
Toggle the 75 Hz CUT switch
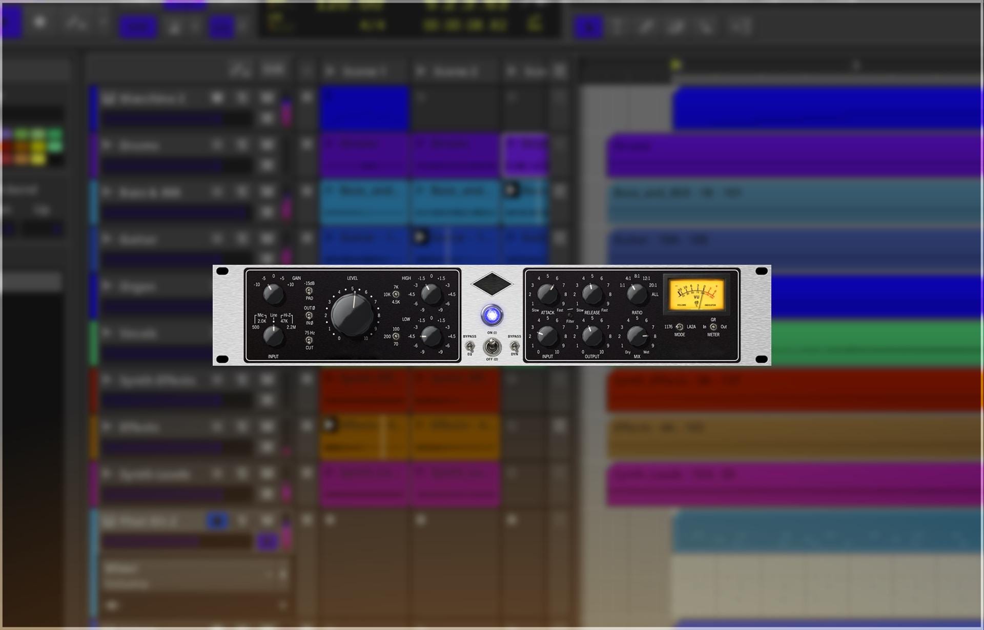(309, 340)
